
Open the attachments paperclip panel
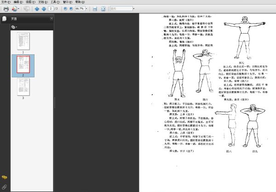coord(4,187)
